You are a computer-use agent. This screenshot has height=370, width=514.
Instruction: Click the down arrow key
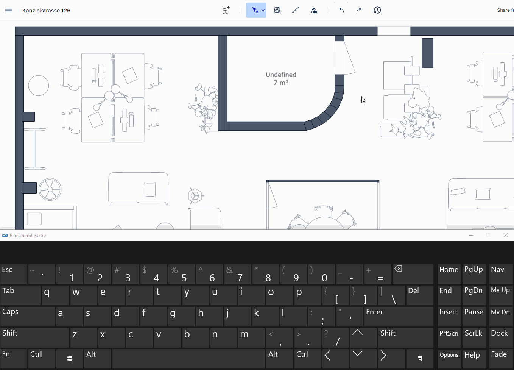coord(364,359)
